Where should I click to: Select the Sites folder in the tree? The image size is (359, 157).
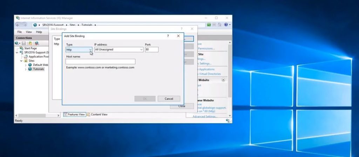click(x=31, y=61)
